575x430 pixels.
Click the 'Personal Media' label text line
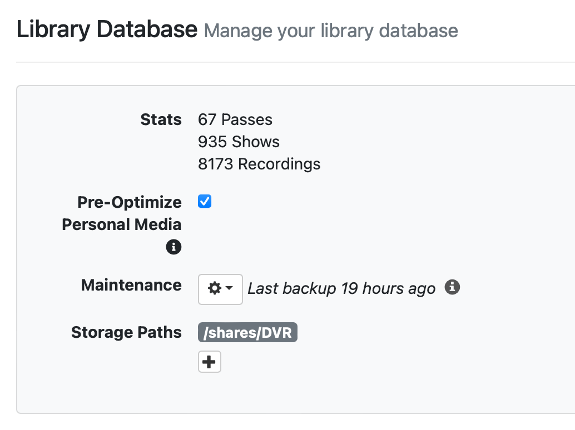(x=122, y=224)
